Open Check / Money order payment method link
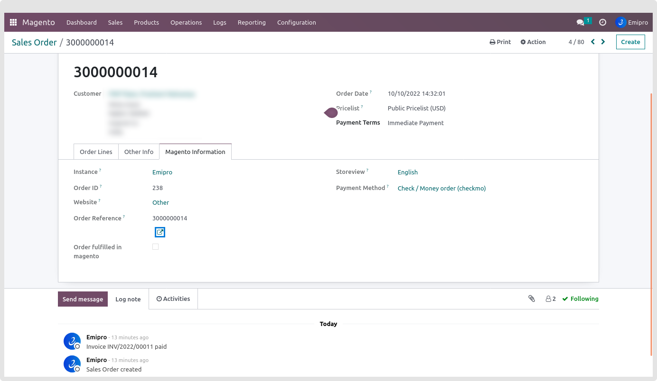 click(441, 188)
